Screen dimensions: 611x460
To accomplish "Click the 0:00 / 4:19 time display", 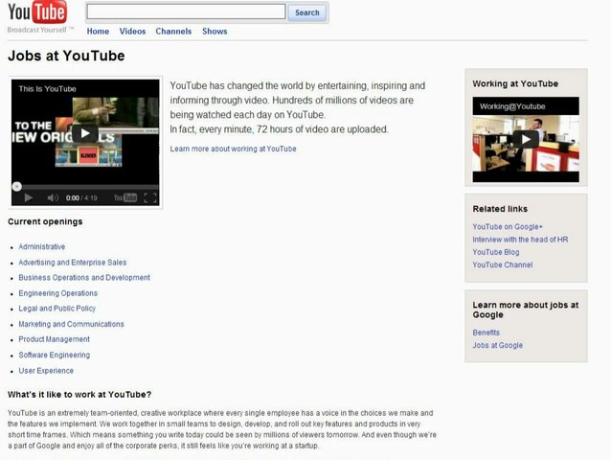I will (x=81, y=198).
